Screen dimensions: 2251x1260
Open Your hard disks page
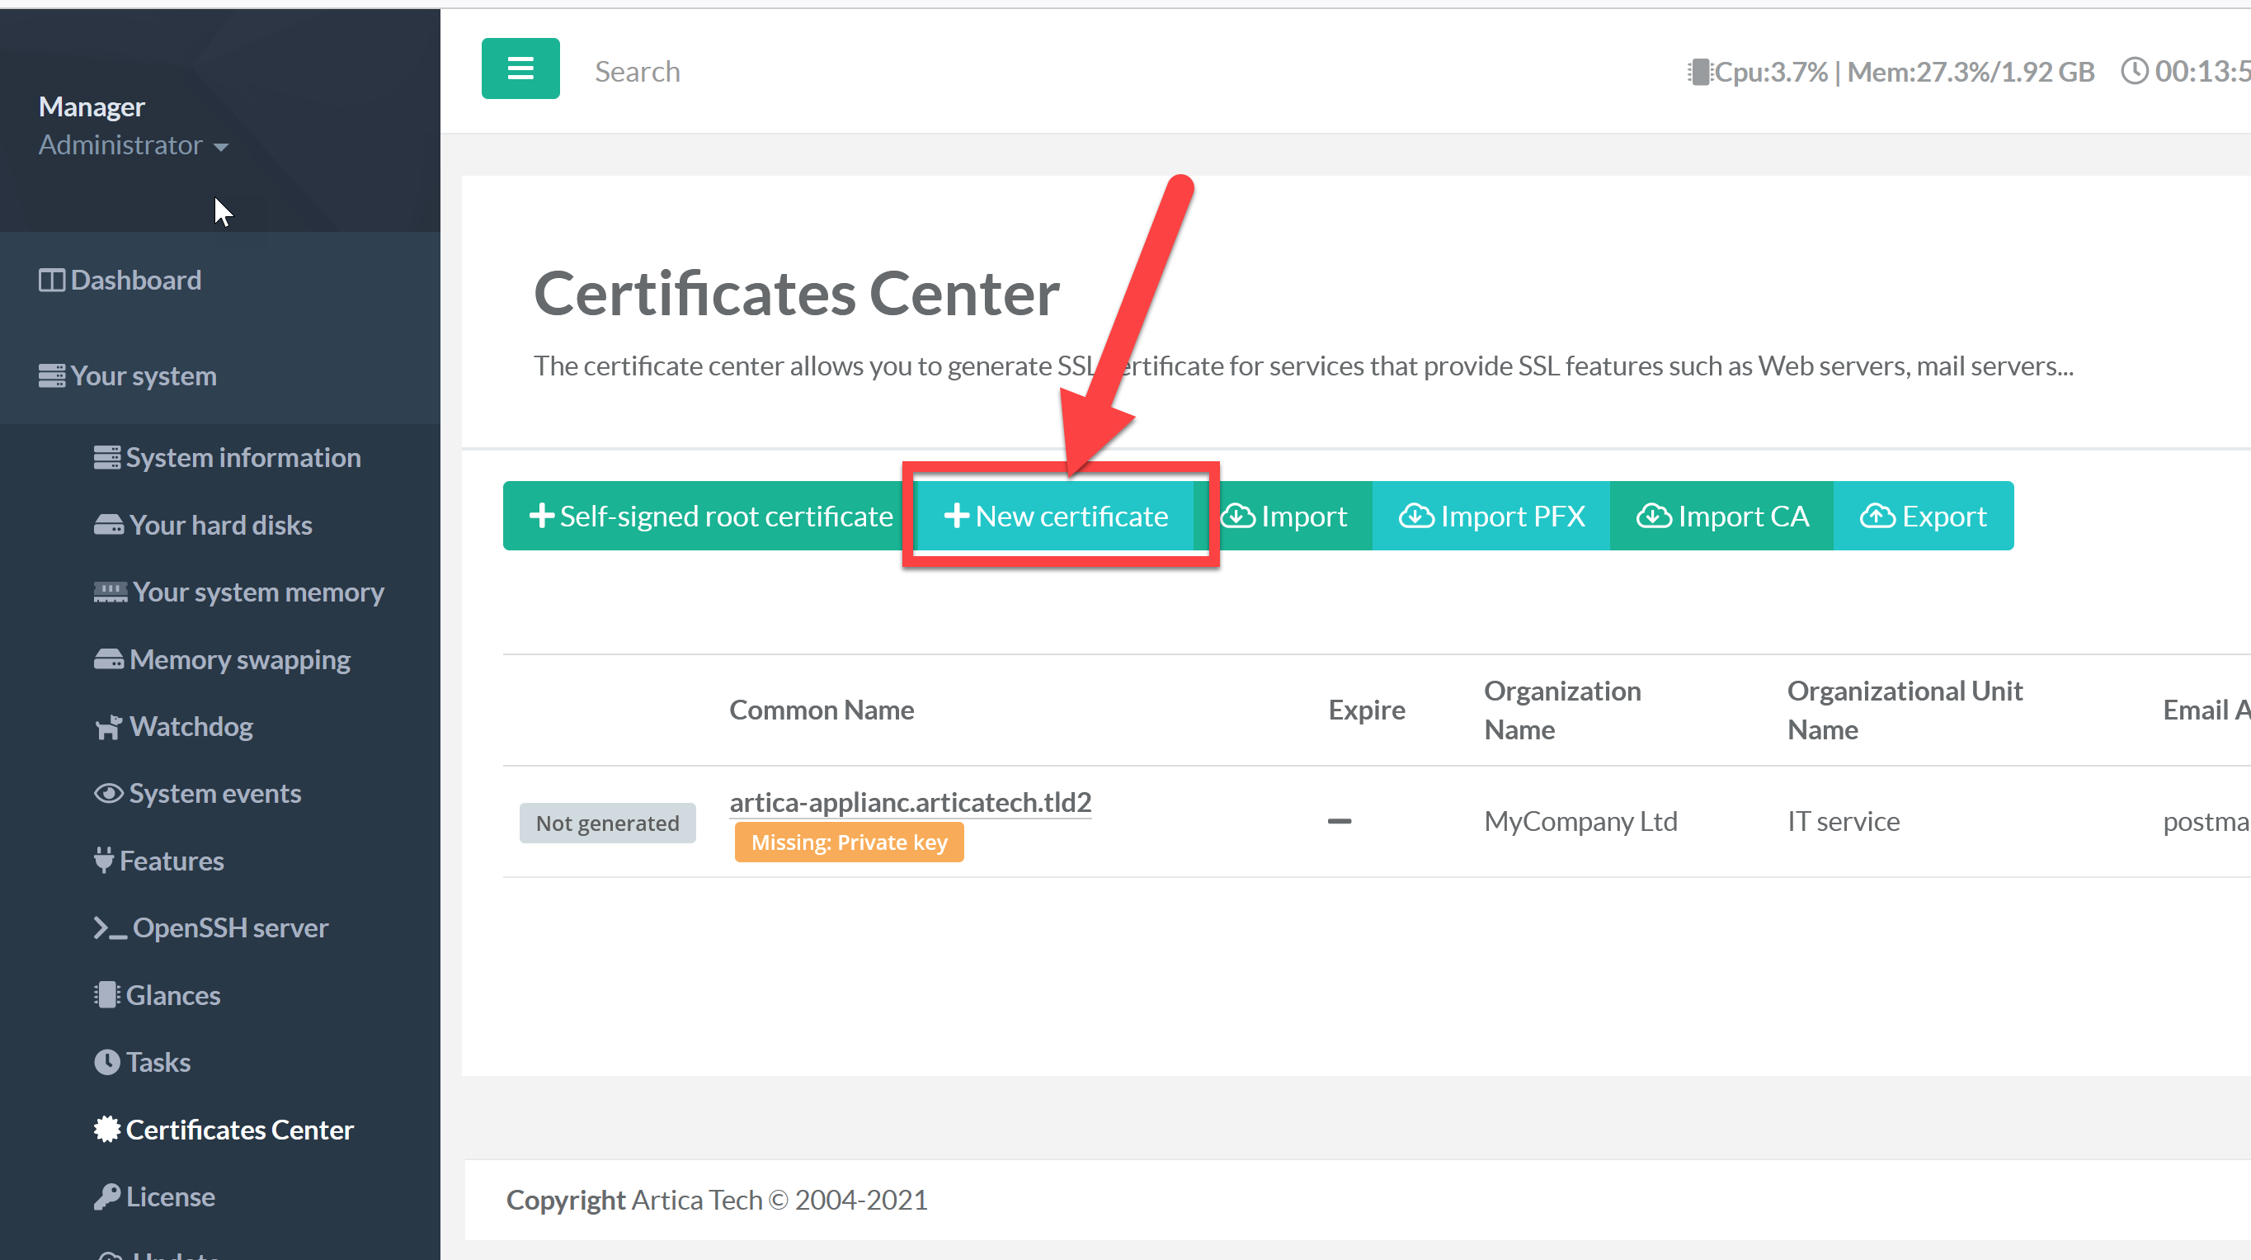click(220, 525)
